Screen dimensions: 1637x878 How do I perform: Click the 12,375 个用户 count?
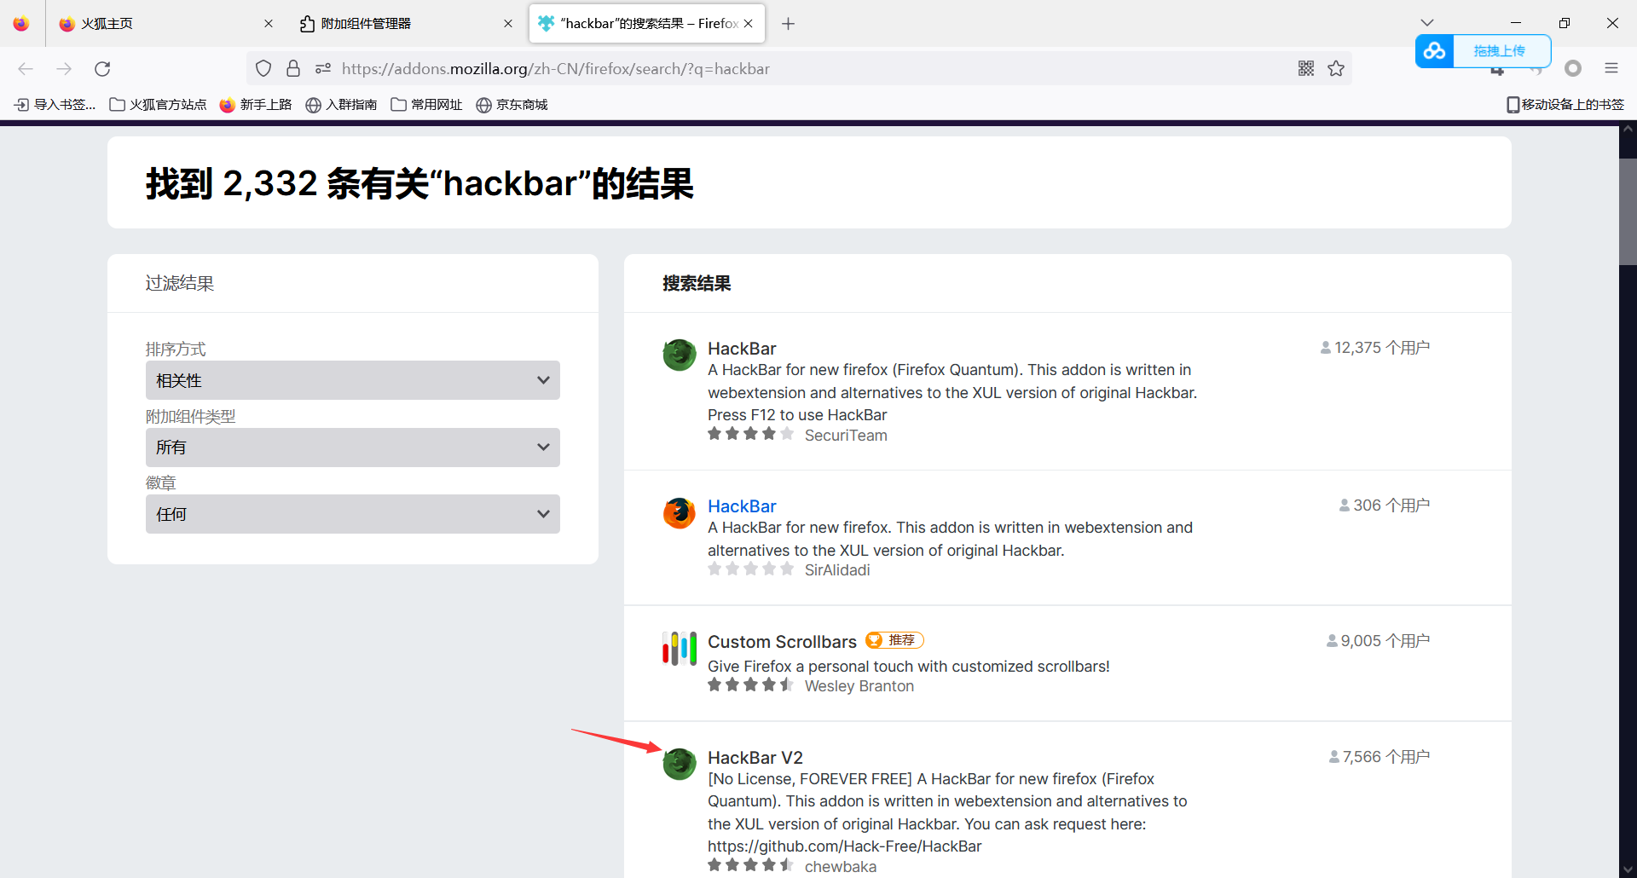1375,348
